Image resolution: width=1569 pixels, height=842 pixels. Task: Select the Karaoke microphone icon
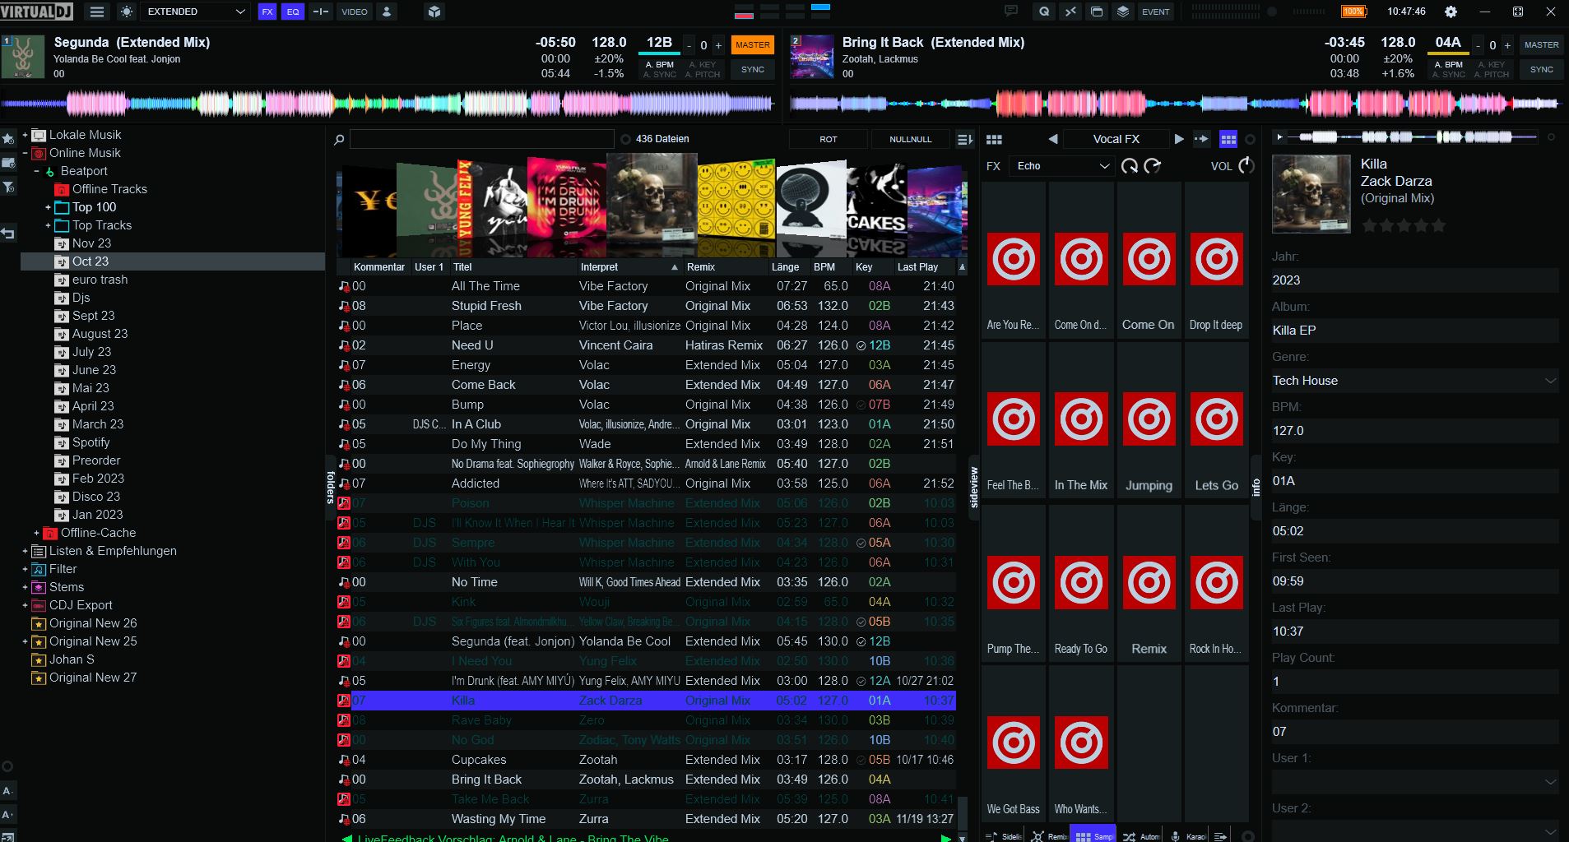click(x=1174, y=835)
